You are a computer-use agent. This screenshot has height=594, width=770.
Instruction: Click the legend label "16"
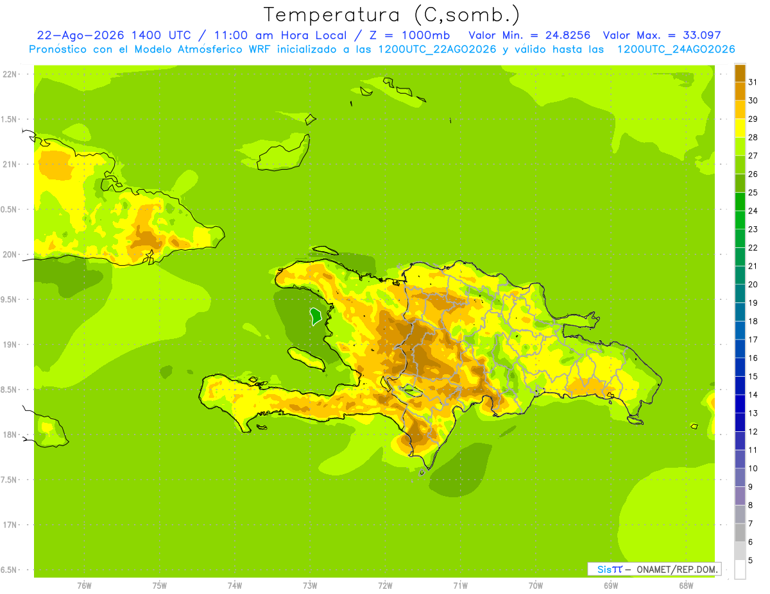pyautogui.click(x=753, y=358)
